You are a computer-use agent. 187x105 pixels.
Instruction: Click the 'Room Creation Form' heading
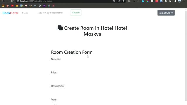pos(72,52)
